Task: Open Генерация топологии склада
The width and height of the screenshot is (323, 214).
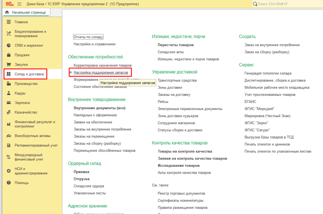Action: pyautogui.click(x=268, y=73)
